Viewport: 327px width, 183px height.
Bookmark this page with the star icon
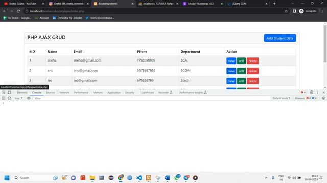[x=286, y=11]
